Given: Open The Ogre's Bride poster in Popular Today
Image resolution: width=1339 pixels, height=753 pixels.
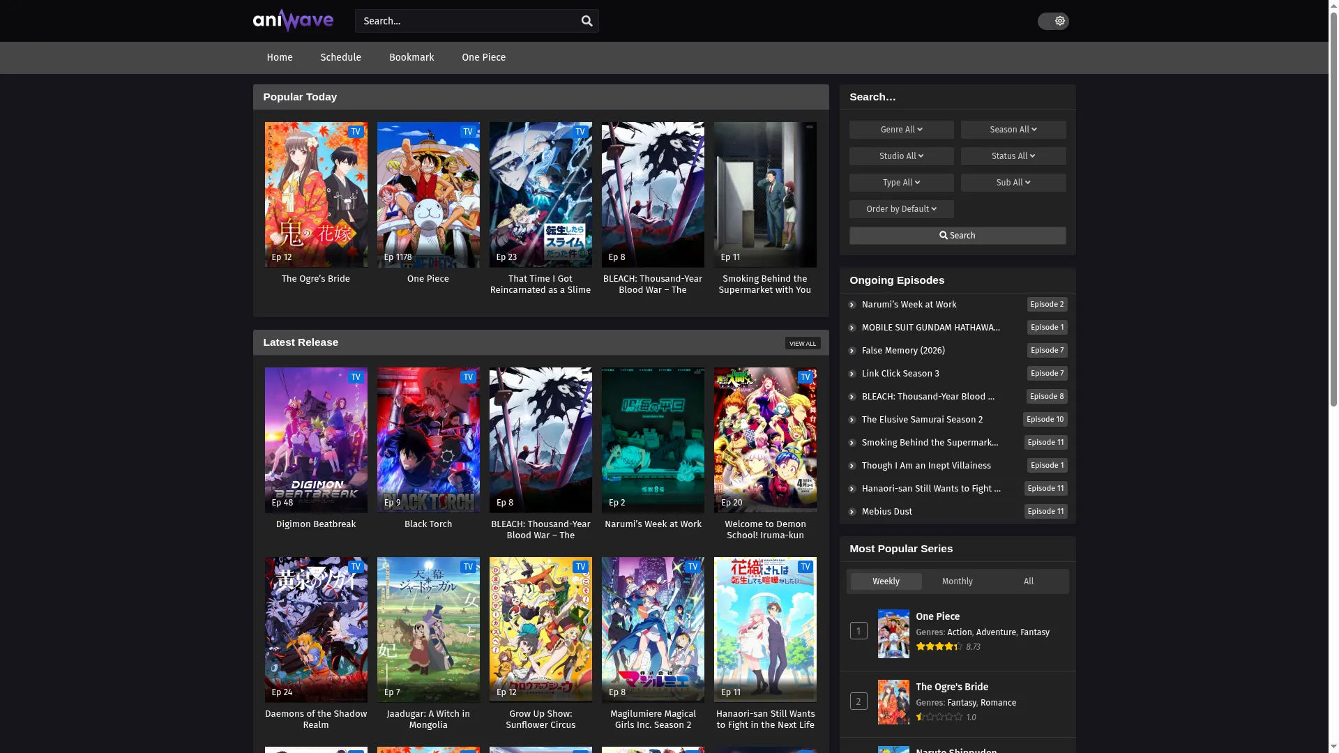Looking at the screenshot, I should [x=316, y=195].
